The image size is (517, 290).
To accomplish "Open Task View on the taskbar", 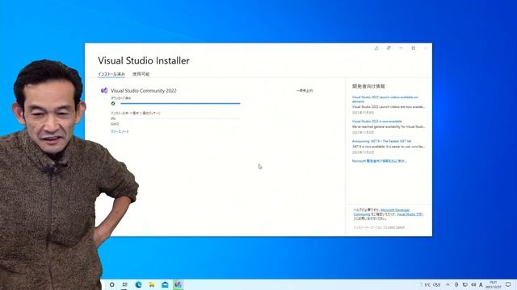I will [124, 284].
